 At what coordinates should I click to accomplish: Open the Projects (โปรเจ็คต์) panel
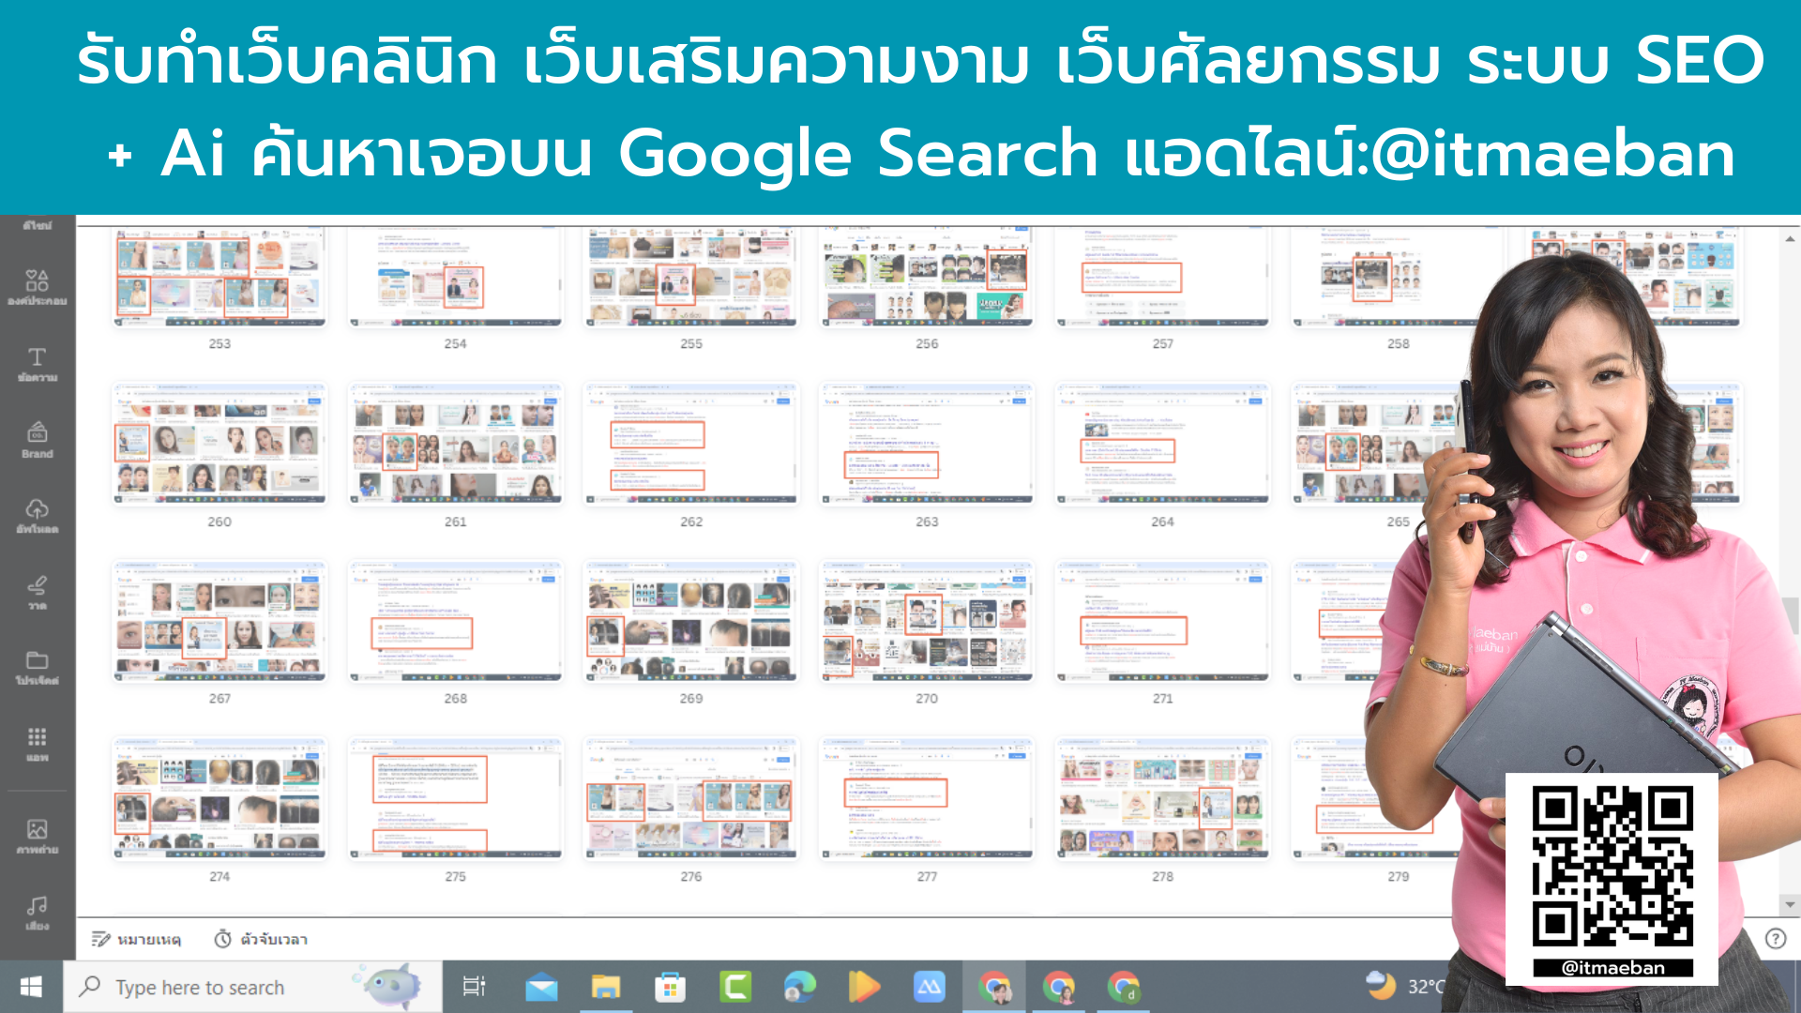[38, 668]
